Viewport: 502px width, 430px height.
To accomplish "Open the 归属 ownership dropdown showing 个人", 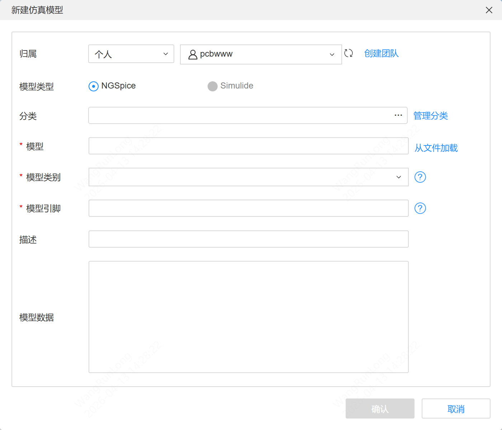I will [x=131, y=54].
